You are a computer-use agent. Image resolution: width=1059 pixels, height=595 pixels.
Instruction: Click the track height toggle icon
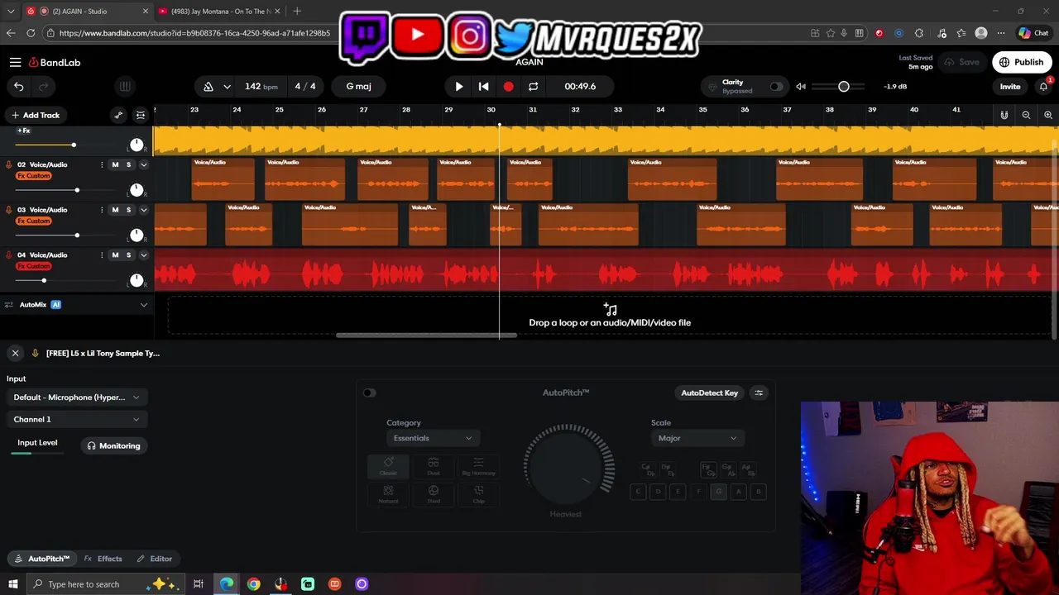pyautogui.click(x=141, y=115)
